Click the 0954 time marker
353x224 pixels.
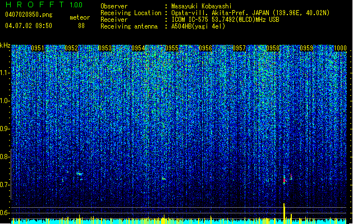(138, 48)
